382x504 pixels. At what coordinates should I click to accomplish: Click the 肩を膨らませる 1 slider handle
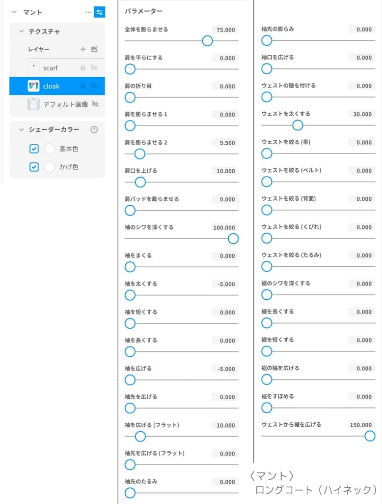click(x=130, y=126)
